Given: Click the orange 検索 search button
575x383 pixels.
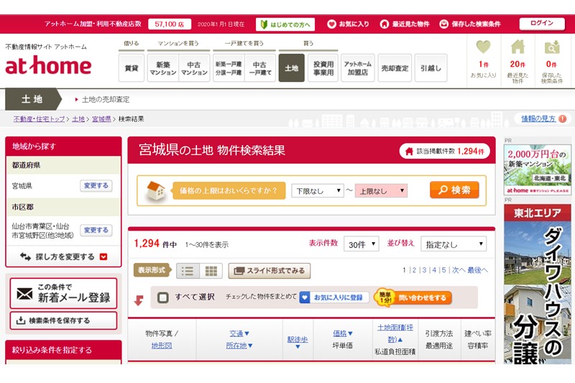Looking at the screenshot, I should pos(454,190).
